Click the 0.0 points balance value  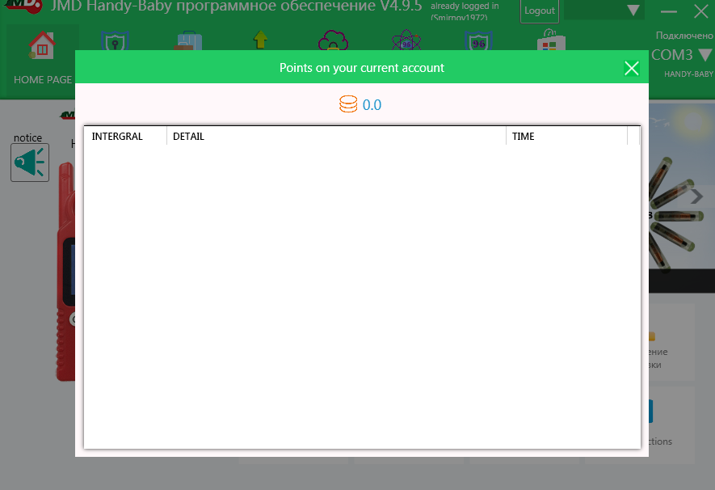click(372, 104)
